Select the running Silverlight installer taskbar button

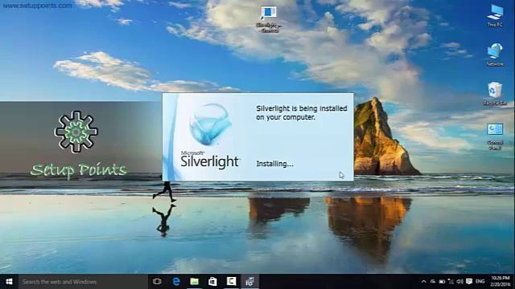pos(249,282)
